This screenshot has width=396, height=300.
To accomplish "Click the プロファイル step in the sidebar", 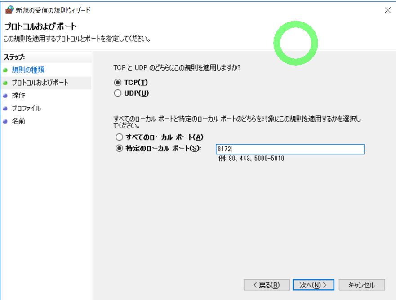I will tap(26, 109).
